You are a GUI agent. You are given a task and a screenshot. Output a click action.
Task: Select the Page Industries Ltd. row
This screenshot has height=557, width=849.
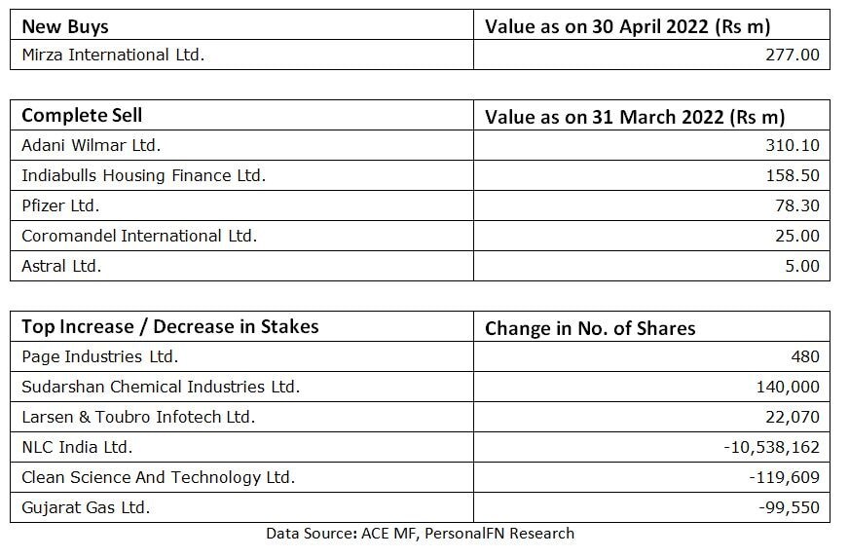[x=99, y=356]
